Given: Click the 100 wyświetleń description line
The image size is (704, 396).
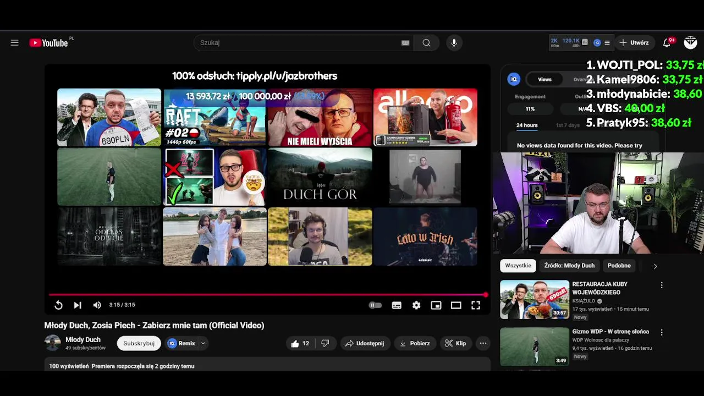Looking at the screenshot, I should coord(122,366).
